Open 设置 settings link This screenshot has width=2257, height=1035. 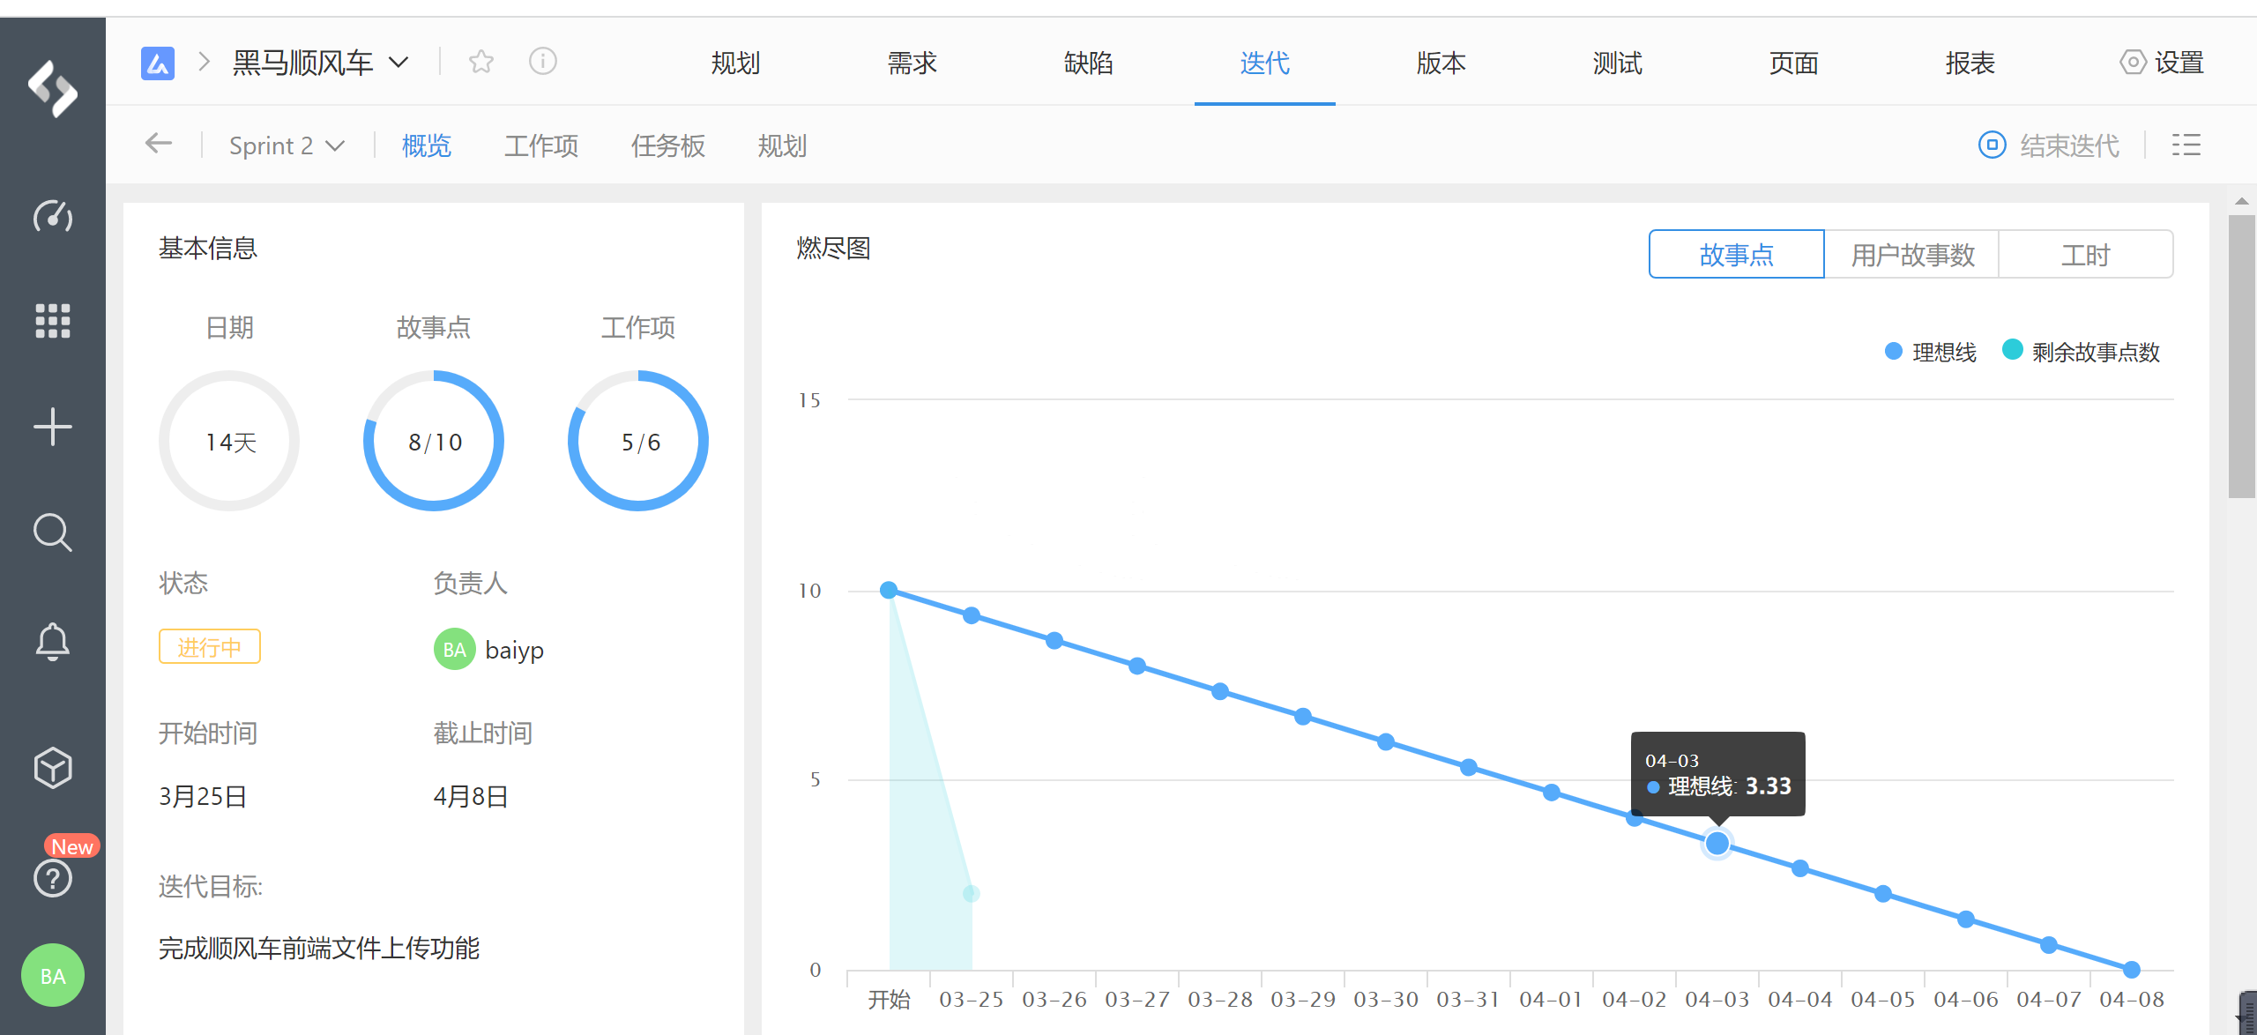pos(2162,63)
